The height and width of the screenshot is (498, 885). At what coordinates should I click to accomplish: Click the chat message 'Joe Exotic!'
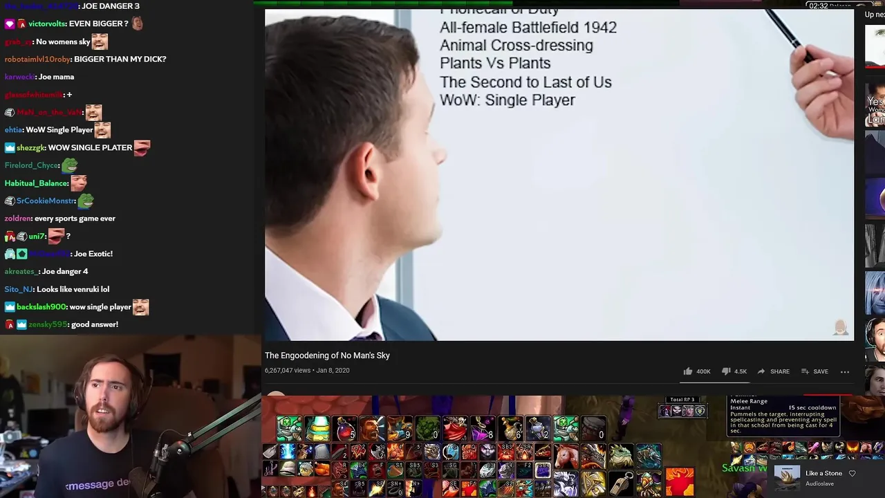93,254
